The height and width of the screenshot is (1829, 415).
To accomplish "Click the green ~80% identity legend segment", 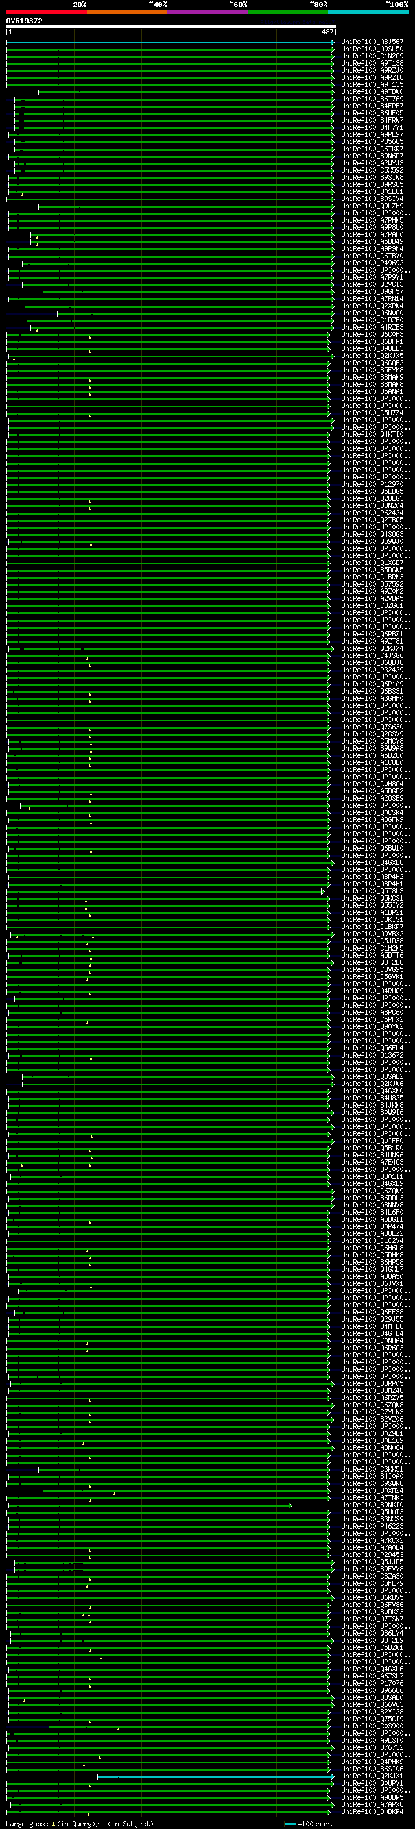I will pyautogui.click(x=288, y=12).
